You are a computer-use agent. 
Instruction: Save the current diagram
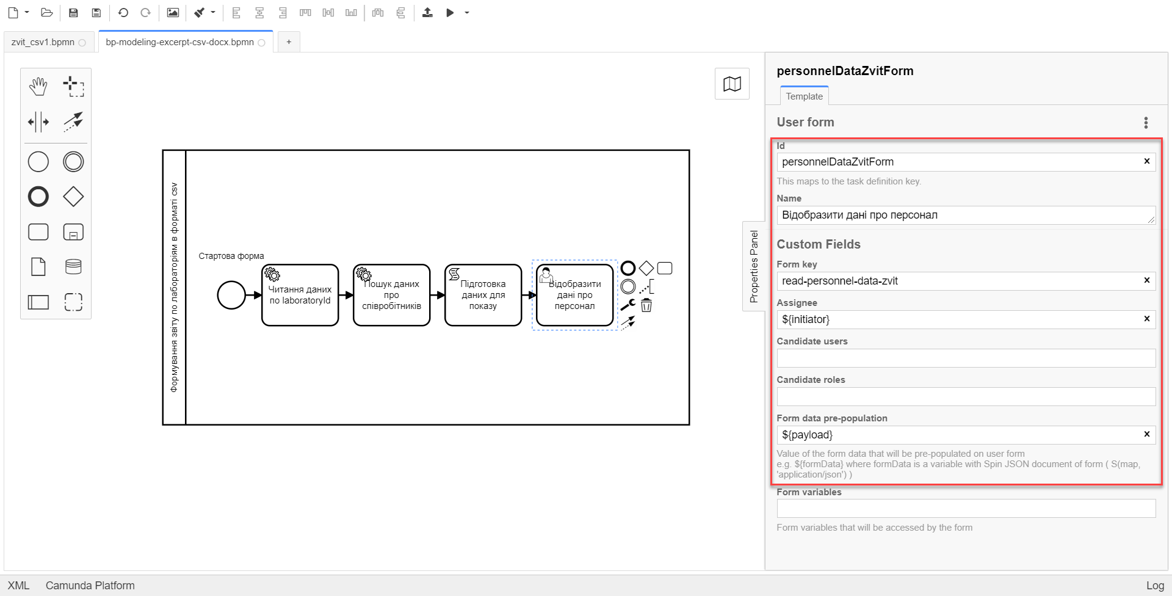(73, 12)
